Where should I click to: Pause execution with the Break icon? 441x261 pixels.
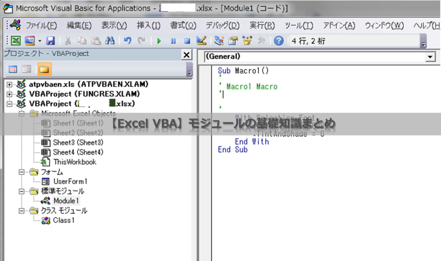[173, 41]
